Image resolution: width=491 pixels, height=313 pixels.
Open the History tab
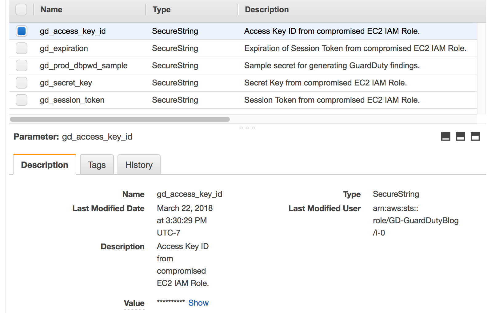(139, 165)
